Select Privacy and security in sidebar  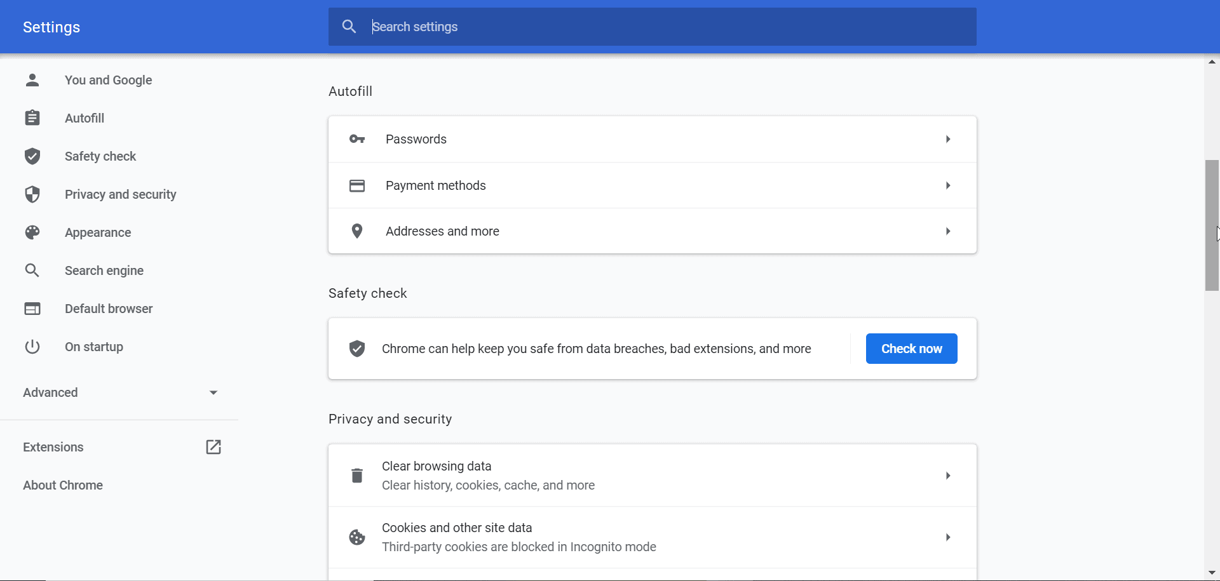click(120, 194)
